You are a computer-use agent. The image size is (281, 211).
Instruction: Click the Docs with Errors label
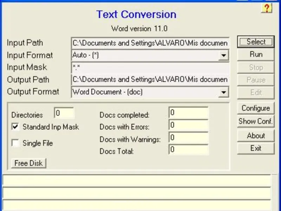[125, 127]
